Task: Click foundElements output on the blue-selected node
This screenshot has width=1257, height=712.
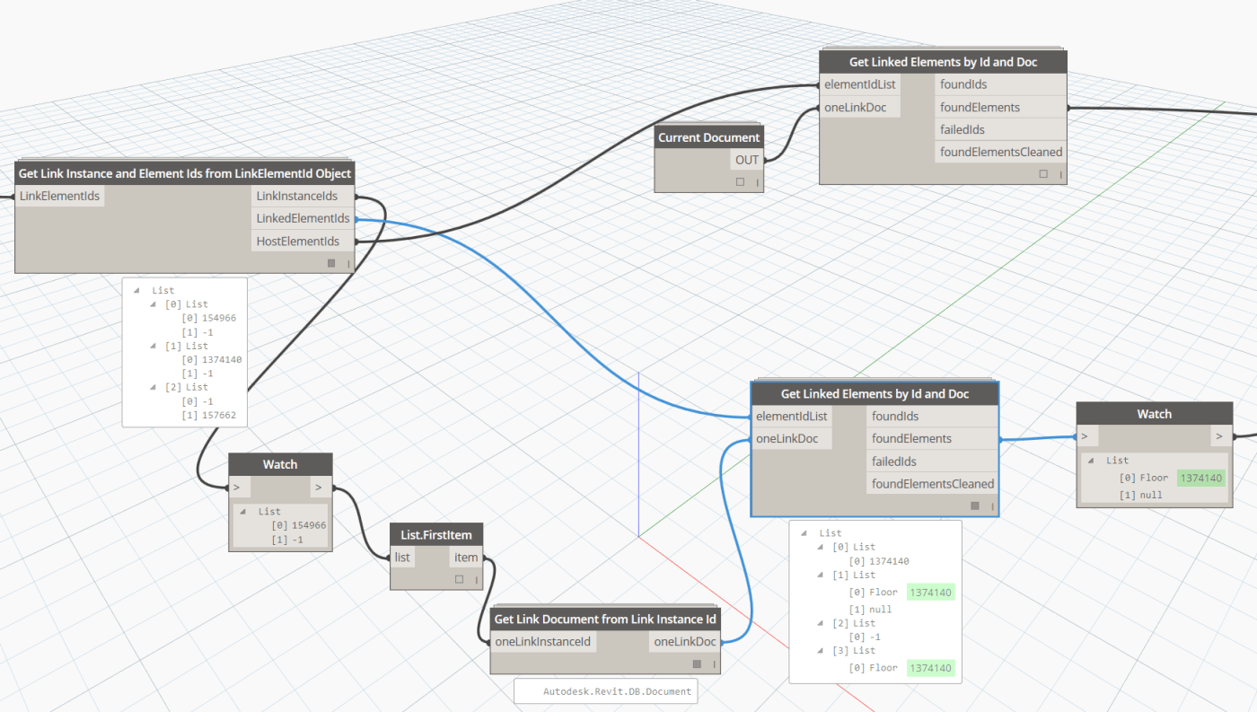Action: pyautogui.click(x=932, y=439)
